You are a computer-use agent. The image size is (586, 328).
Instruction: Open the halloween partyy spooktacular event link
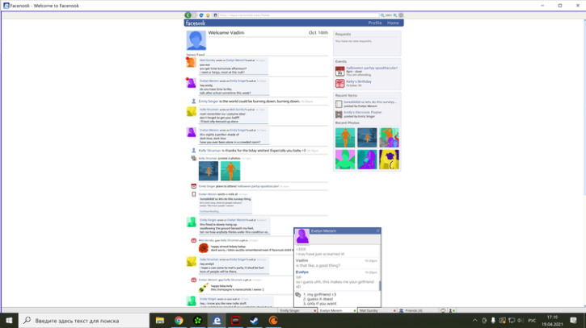pos(372,68)
